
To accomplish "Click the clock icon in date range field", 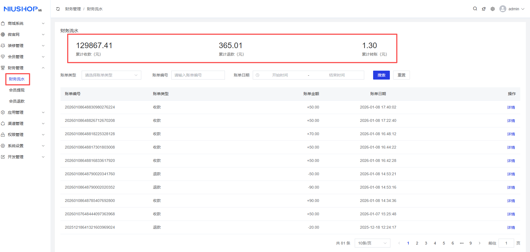I will (x=257, y=75).
